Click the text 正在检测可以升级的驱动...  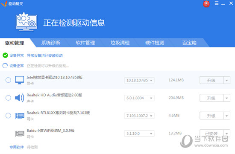coord(48,66)
